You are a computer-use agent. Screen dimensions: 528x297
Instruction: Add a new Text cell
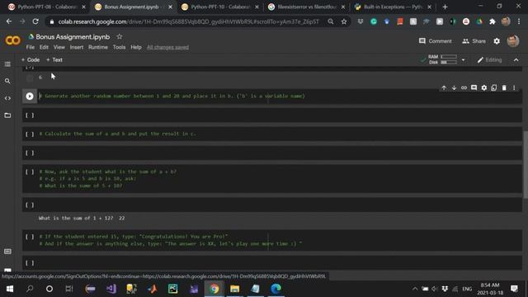click(x=54, y=60)
